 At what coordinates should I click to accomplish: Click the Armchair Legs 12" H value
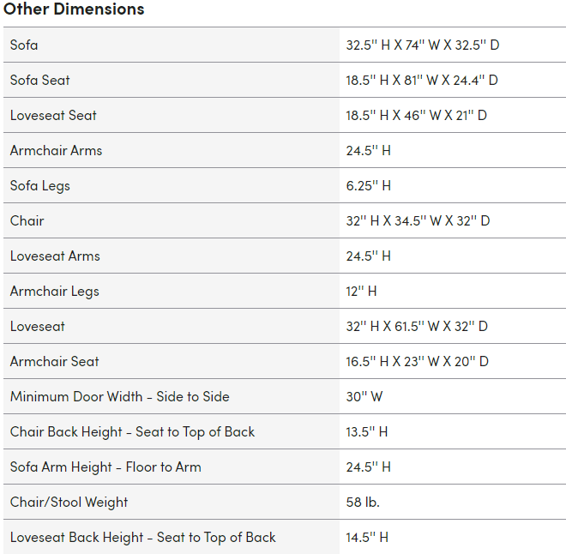click(361, 292)
